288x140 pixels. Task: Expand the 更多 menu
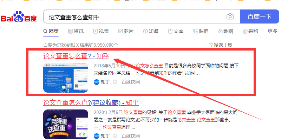(x=273, y=31)
